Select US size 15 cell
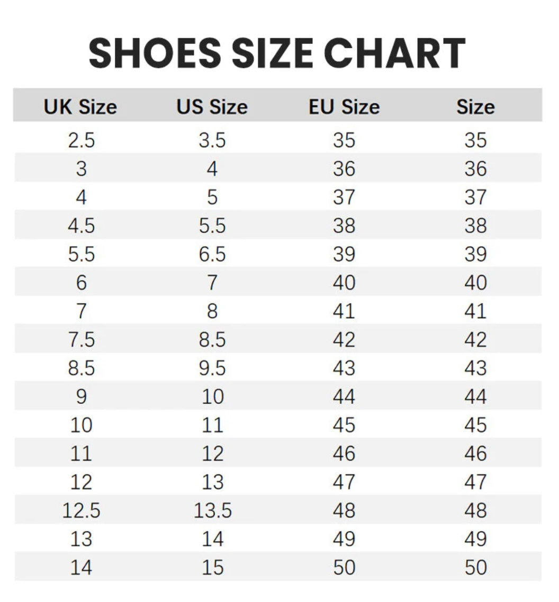This screenshot has height=602, width=559. 213,567
